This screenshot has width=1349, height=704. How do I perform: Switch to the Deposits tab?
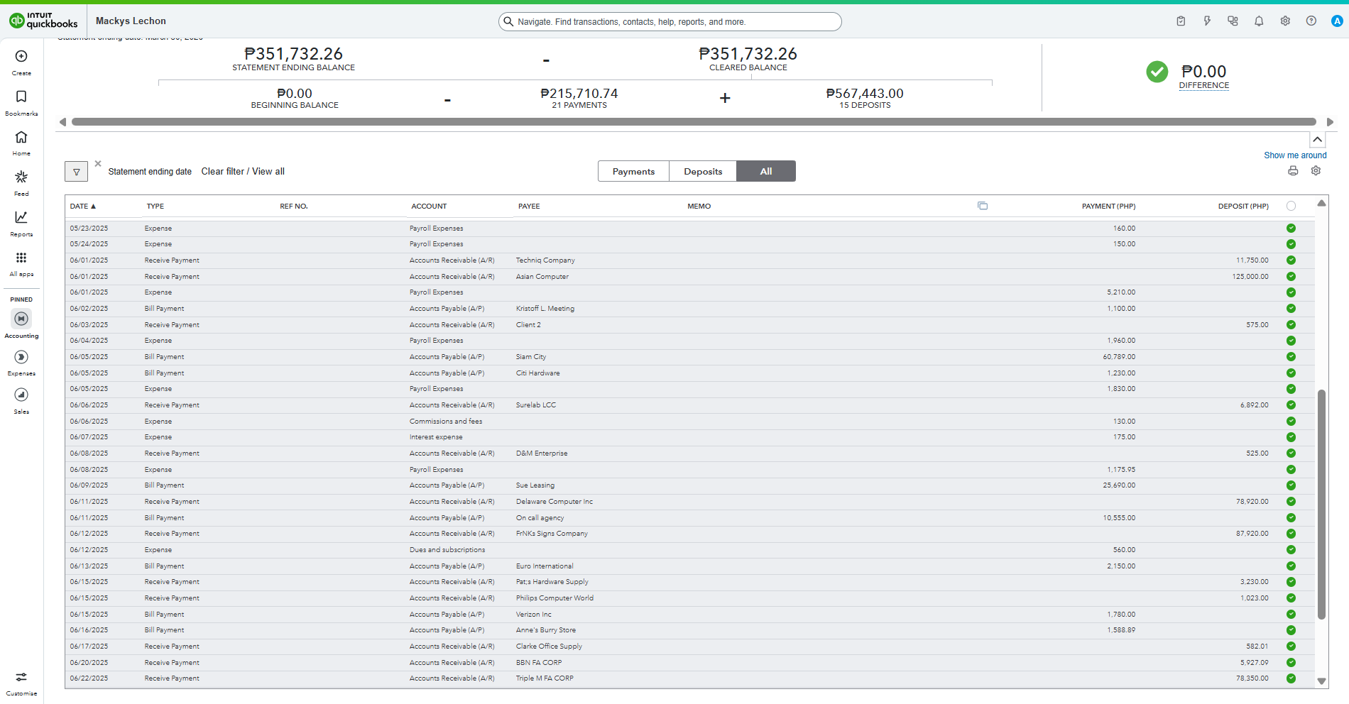[x=703, y=172]
